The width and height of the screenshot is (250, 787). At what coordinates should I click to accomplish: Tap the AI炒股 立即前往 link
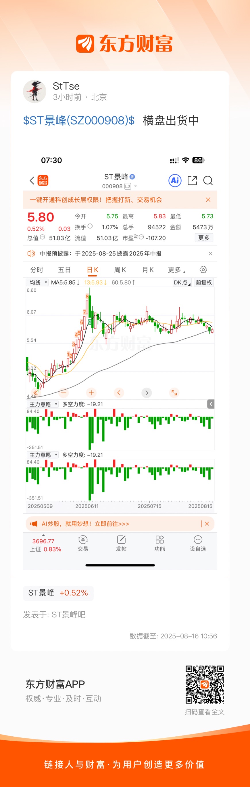pos(85,524)
